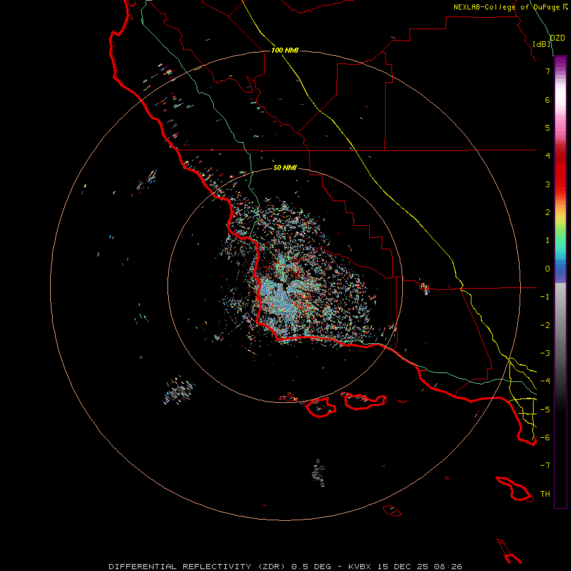The width and height of the screenshot is (571, 571).
Task: Click the -1 value on color scale
Action: click(x=545, y=297)
